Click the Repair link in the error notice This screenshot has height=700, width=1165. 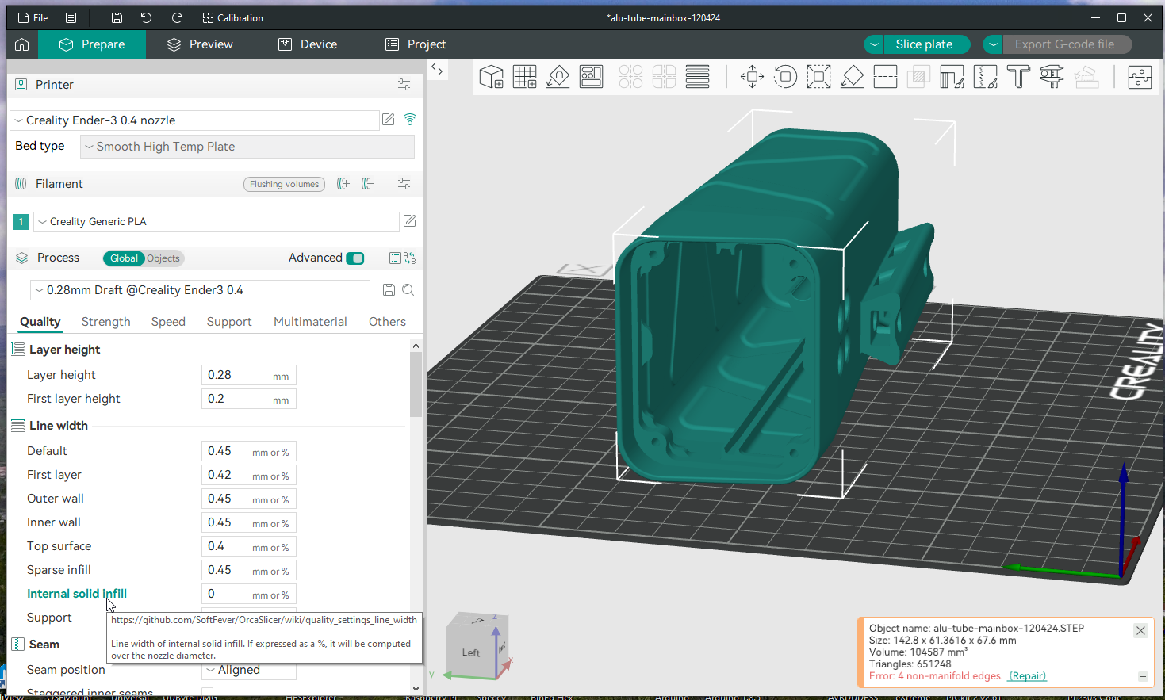(x=1027, y=676)
